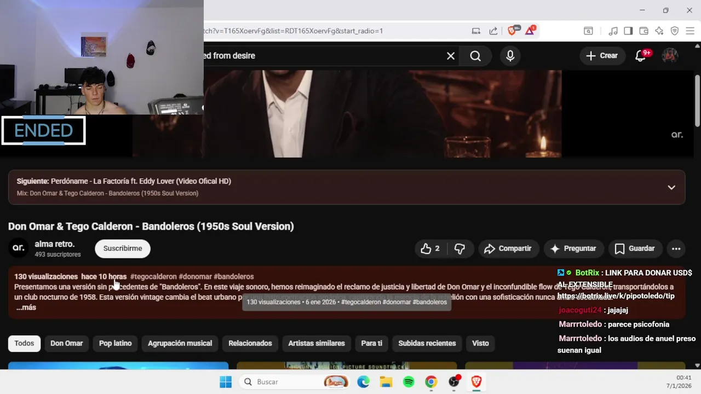Image resolution: width=701 pixels, height=394 pixels.
Task: Click the Suscribirme button
Action: point(123,248)
